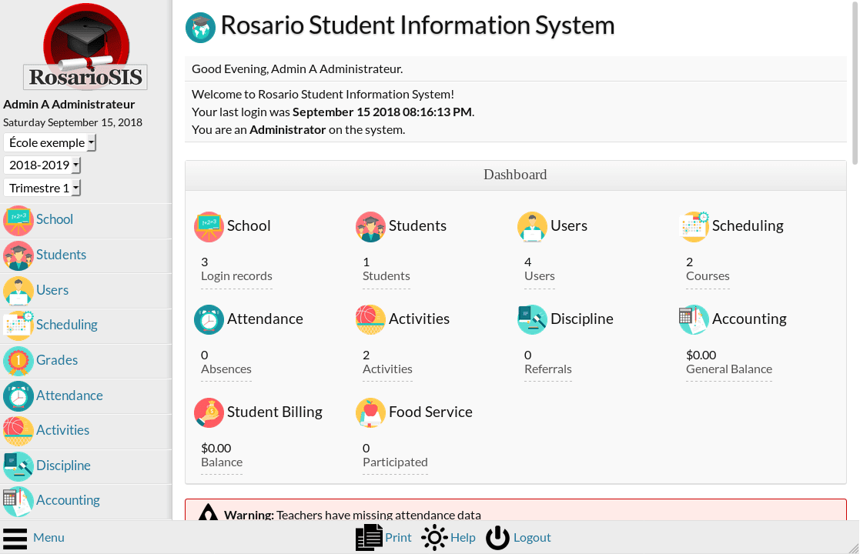Open the Activities menu in sidebar
The height and width of the screenshot is (554, 860).
(62, 430)
